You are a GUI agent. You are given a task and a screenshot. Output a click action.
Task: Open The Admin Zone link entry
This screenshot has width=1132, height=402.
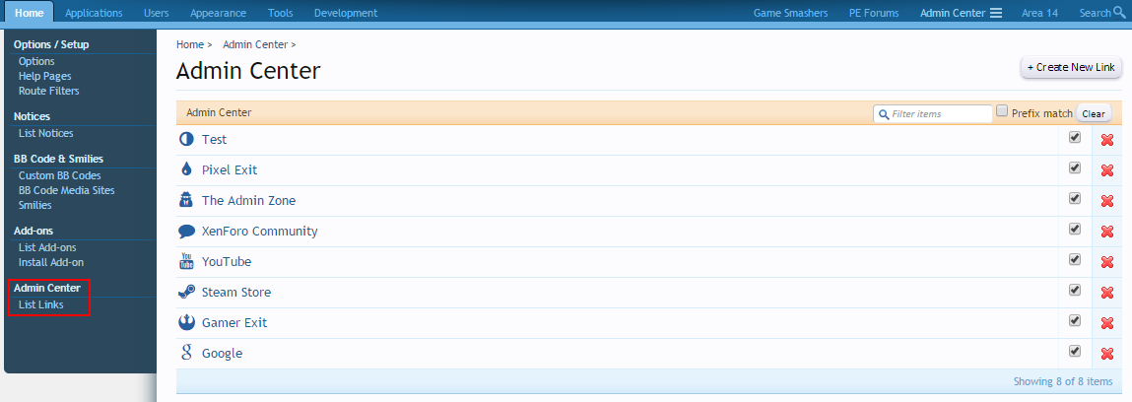coord(249,201)
